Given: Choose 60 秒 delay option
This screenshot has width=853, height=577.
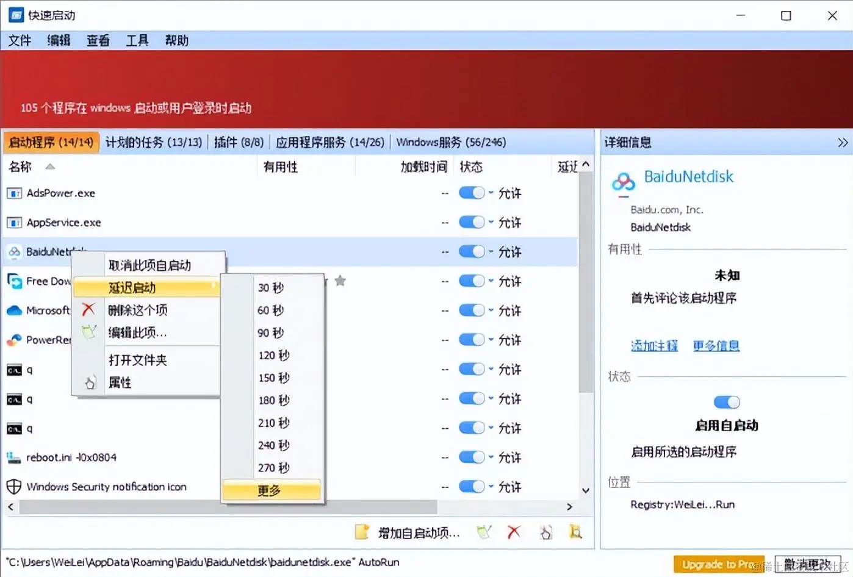Looking at the screenshot, I should 272,310.
